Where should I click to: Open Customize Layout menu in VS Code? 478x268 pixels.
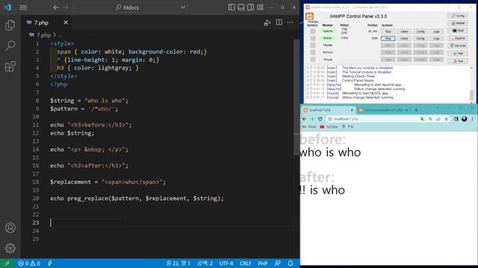coord(260,7)
